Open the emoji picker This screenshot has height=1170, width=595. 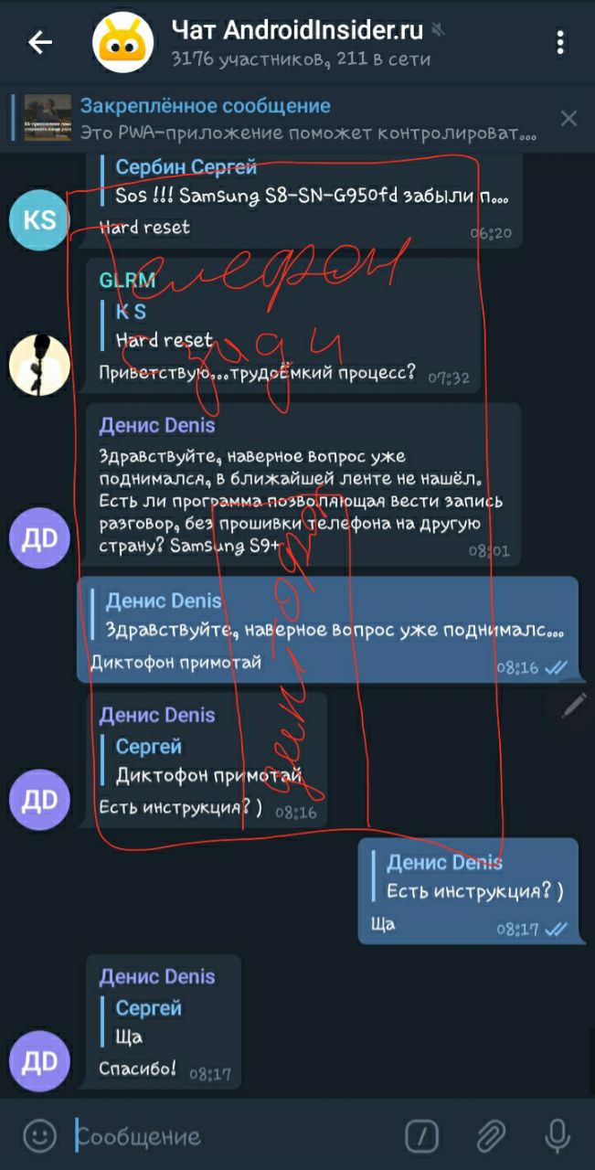[38, 1136]
